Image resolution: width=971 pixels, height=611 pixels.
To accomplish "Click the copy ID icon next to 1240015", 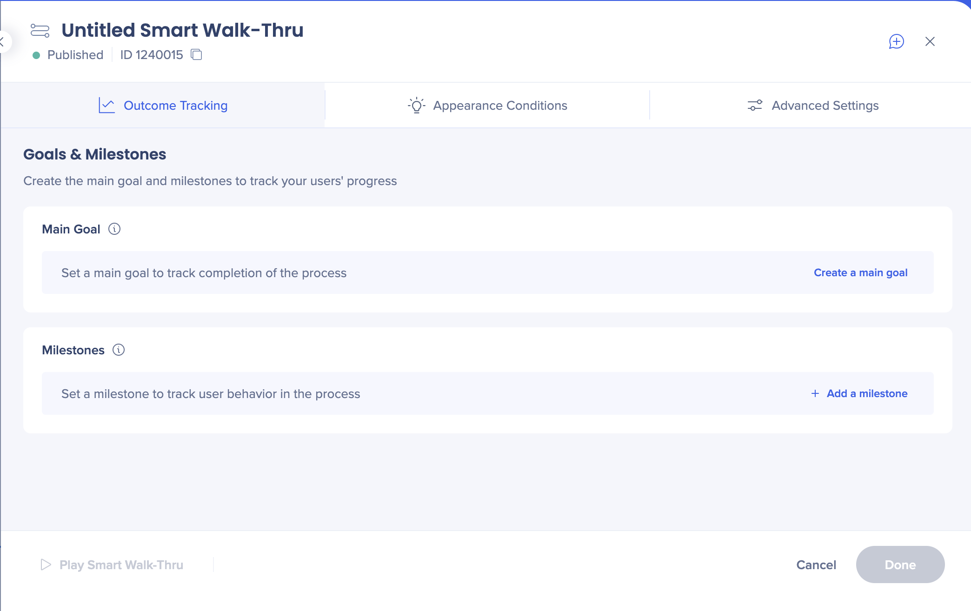I will [197, 55].
